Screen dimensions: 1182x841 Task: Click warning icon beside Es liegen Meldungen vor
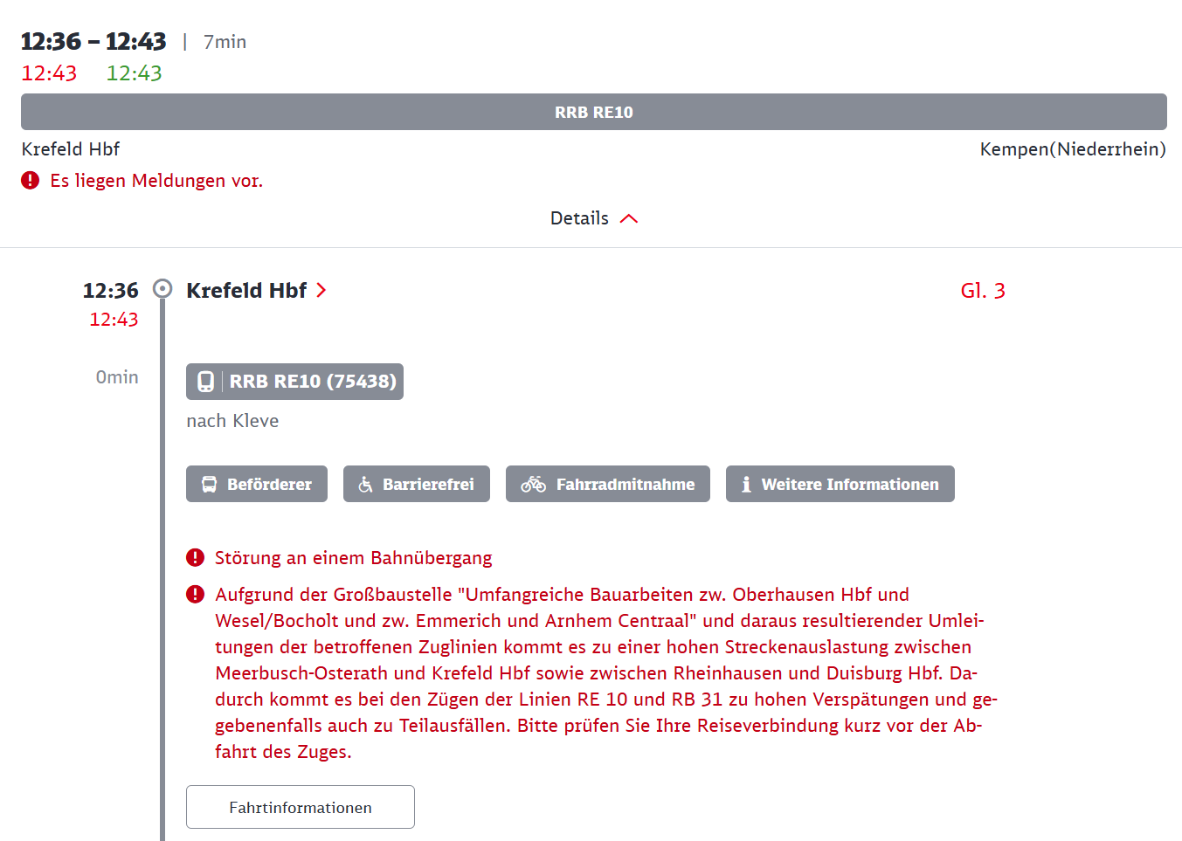pyautogui.click(x=31, y=181)
